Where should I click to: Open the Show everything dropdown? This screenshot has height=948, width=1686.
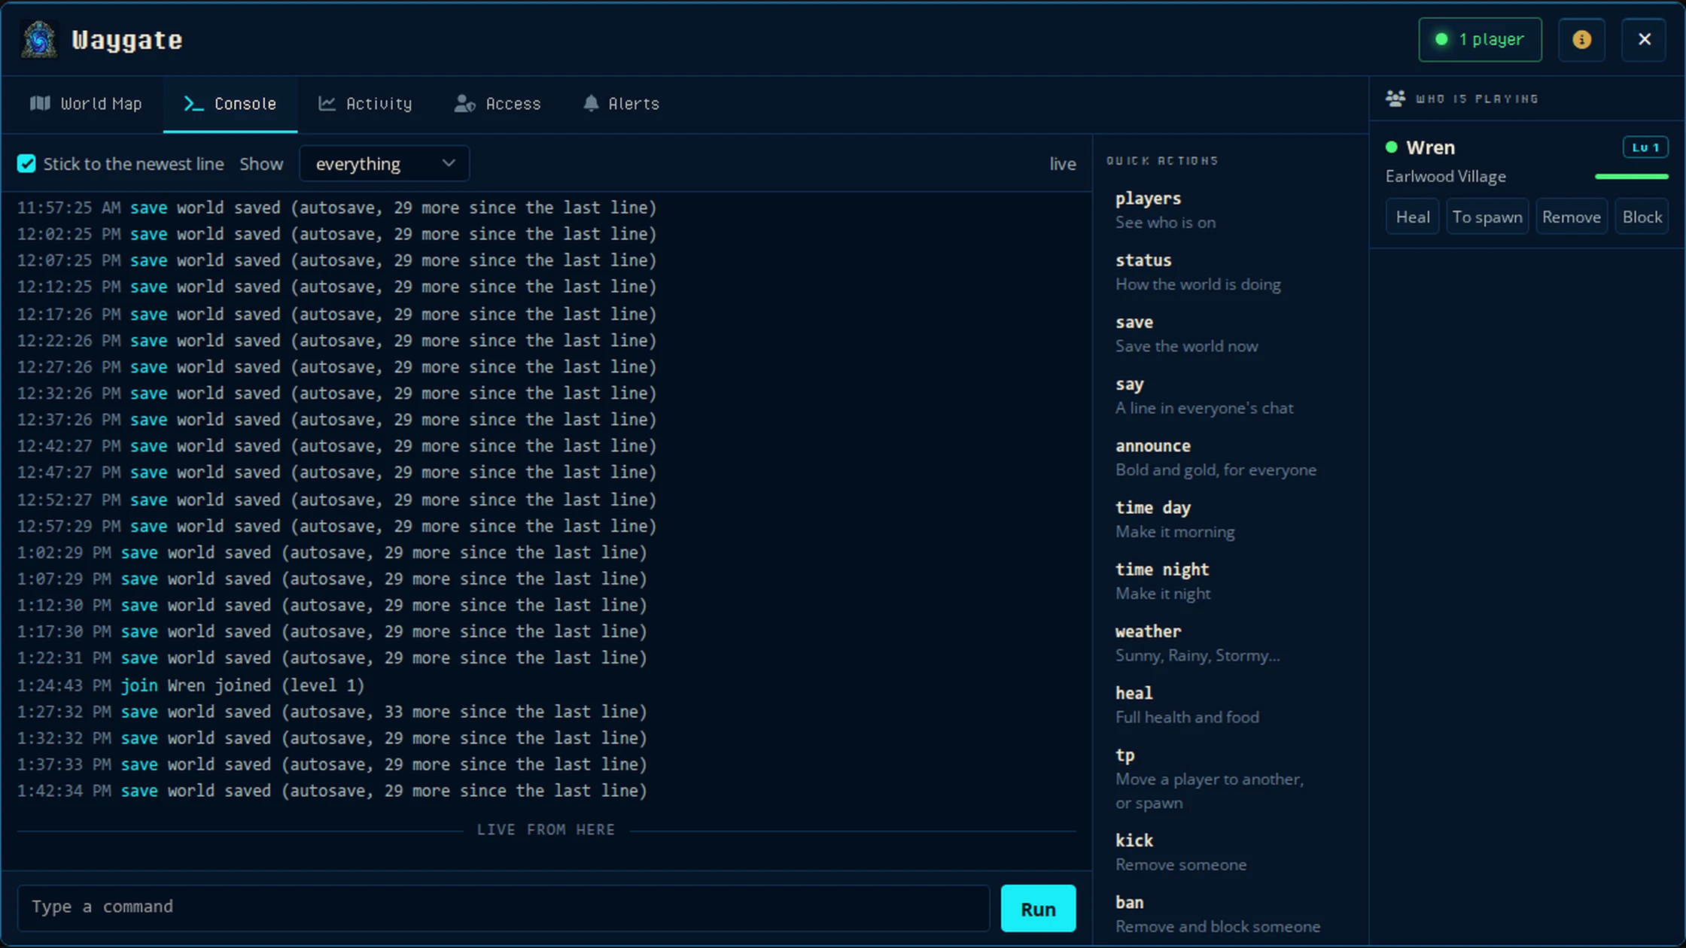384,163
